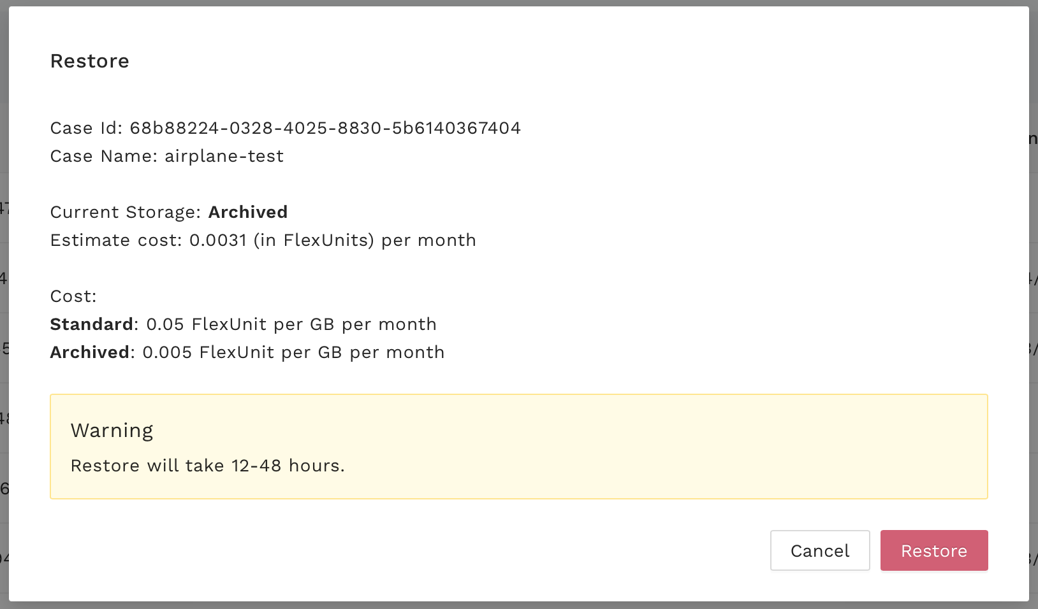The image size is (1038, 609).
Task: Click the bold "Archived" cost tier label
Action: [x=90, y=352]
